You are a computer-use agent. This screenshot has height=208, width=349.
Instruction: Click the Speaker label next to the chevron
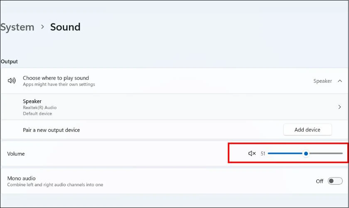coord(322,81)
